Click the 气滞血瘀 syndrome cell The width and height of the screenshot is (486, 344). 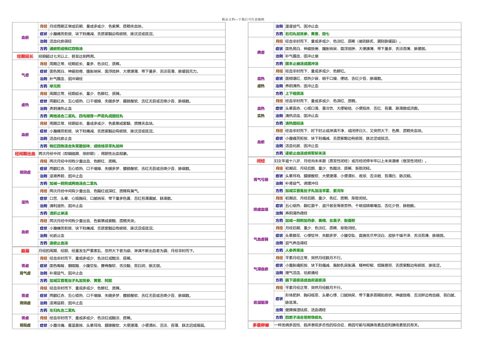pyautogui.click(x=260, y=269)
